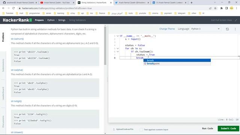Click the share page icon in address bar
This screenshot has width=240, height=135.
click(210, 8)
